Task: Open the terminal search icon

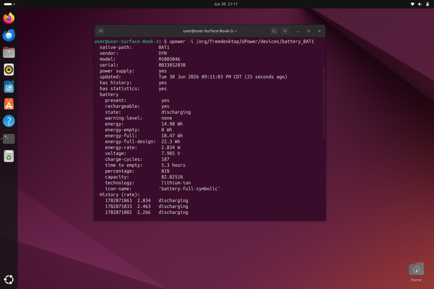Action: (274, 31)
